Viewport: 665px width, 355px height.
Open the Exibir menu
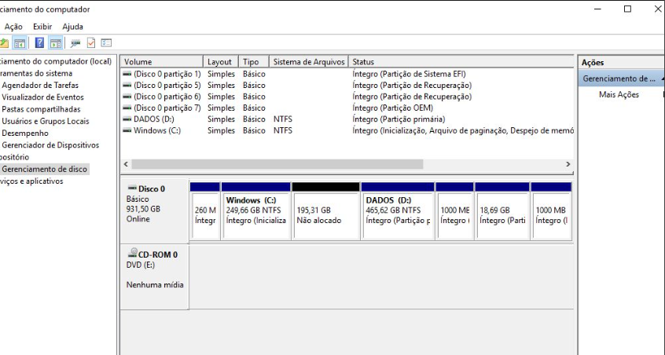point(42,27)
